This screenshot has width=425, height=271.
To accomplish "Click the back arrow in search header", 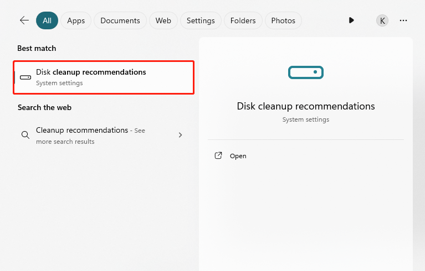I will pyautogui.click(x=24, y=20).
